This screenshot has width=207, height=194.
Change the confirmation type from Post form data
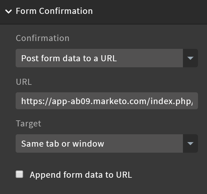[107, 58]
